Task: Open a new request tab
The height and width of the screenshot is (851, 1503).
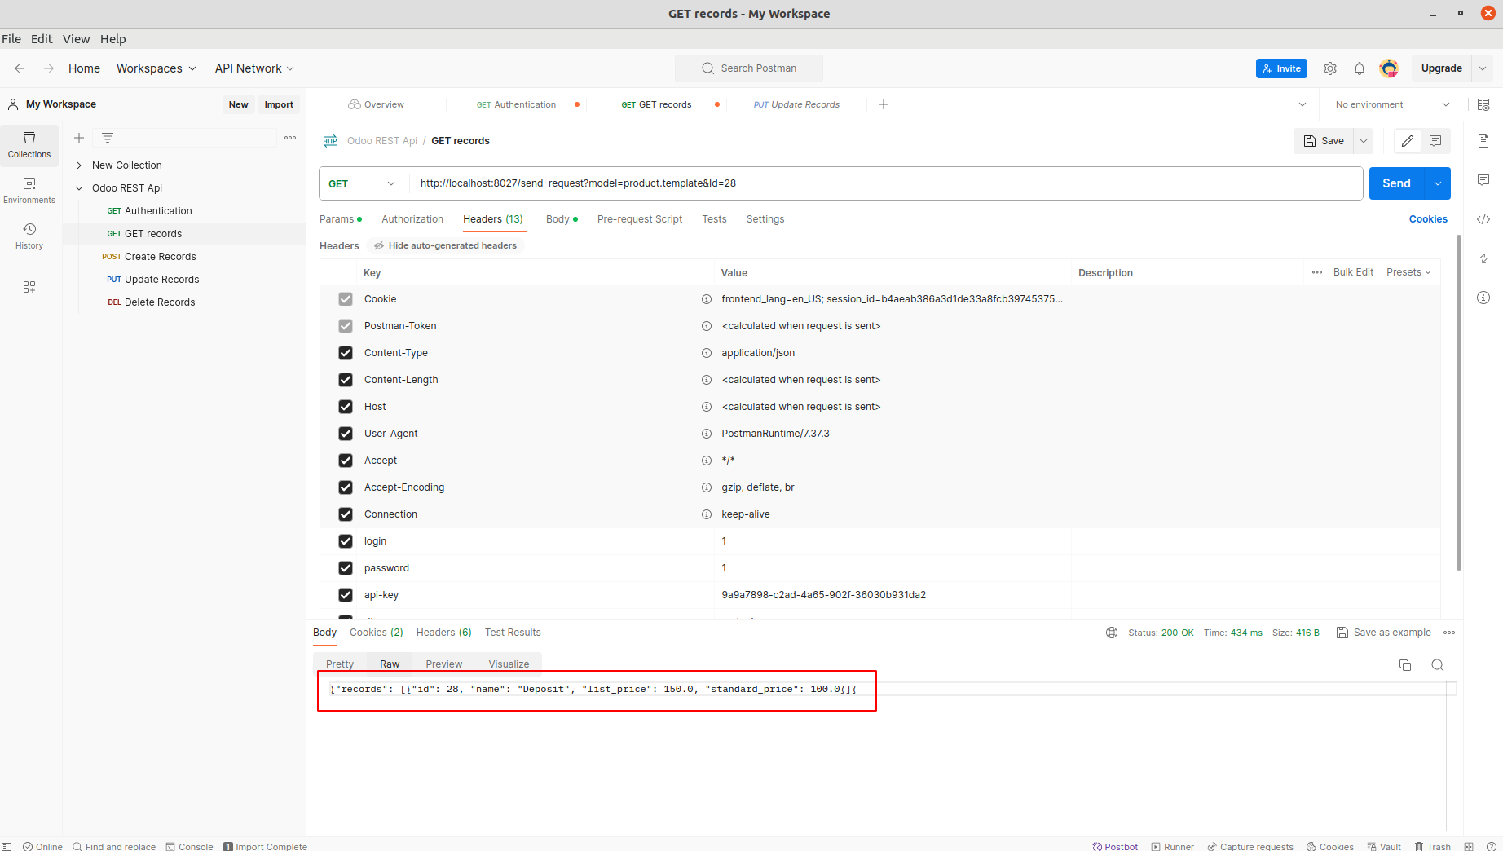Action: (884, 104)
